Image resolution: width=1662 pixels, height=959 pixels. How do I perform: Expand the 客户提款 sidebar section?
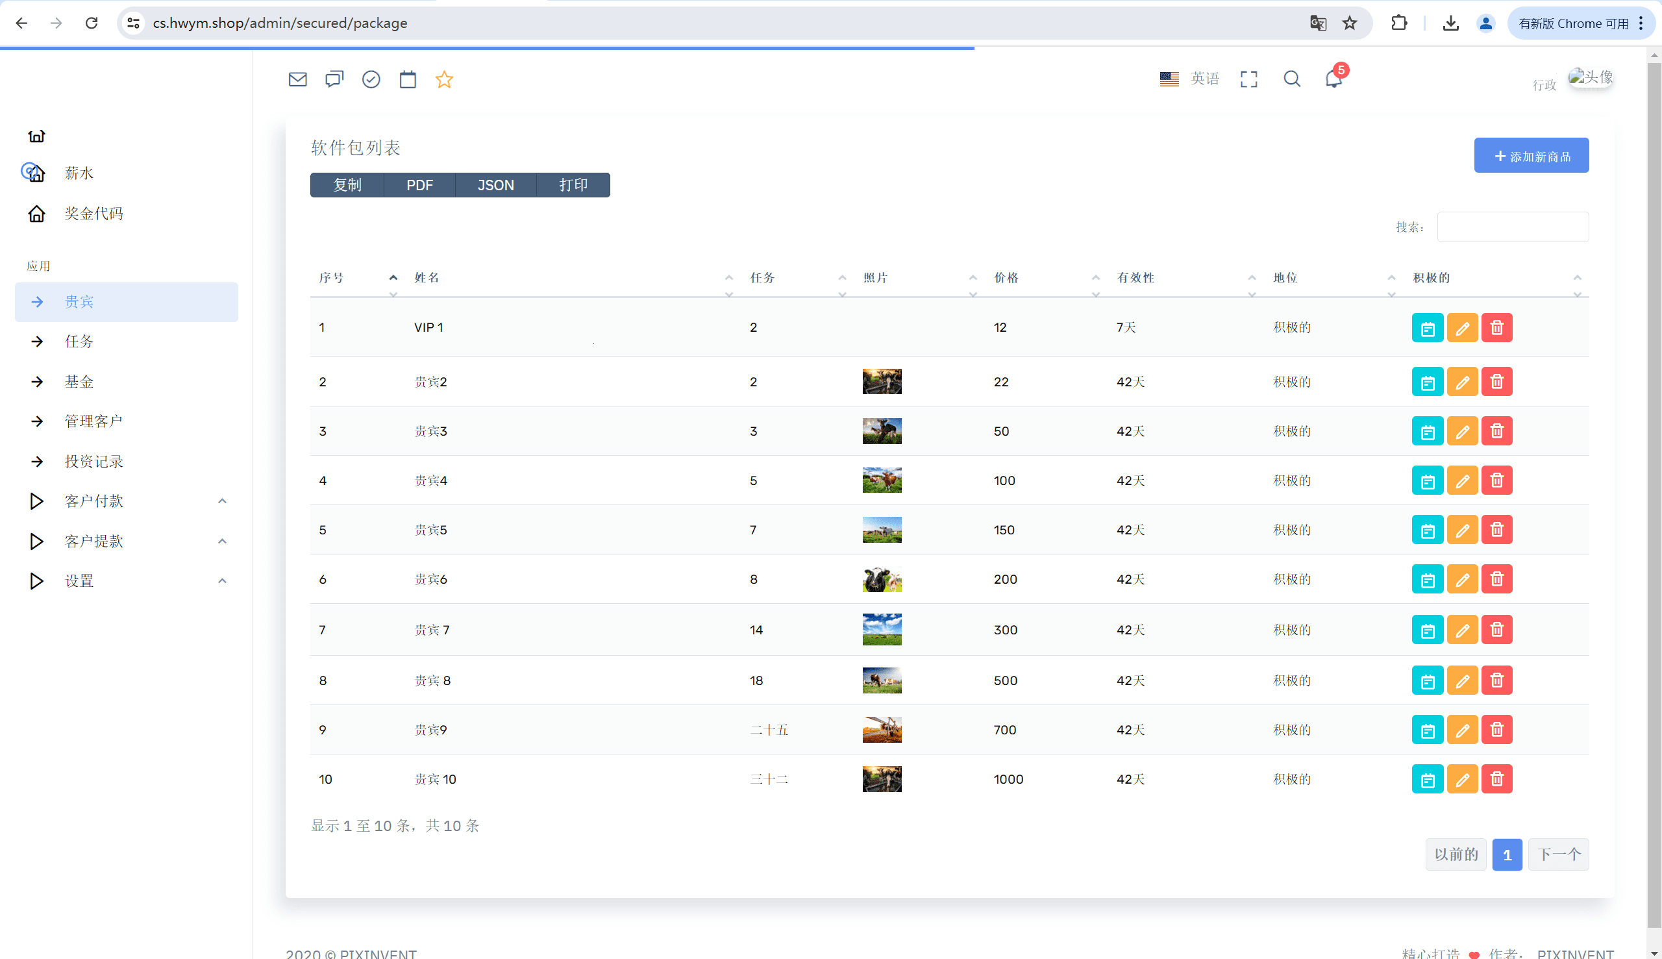[93, 542]
